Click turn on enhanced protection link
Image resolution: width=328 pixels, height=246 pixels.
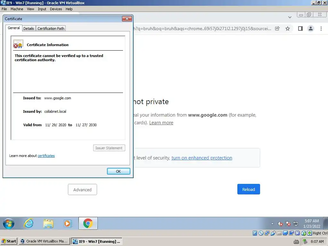point(202,158)
